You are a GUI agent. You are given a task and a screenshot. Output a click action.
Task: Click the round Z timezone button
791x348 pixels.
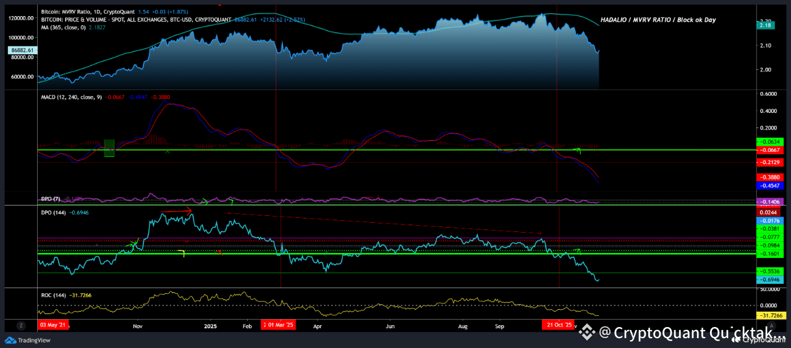[x=21, y=325]
